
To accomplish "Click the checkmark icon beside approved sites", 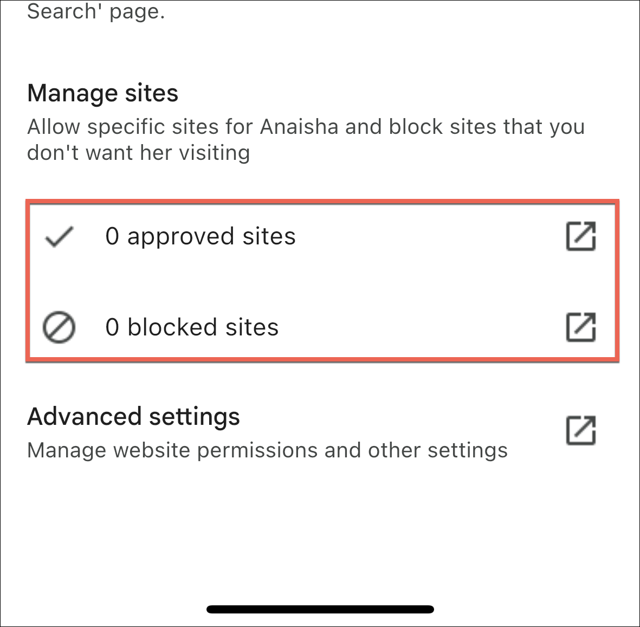I will click(x=59, y=237).
